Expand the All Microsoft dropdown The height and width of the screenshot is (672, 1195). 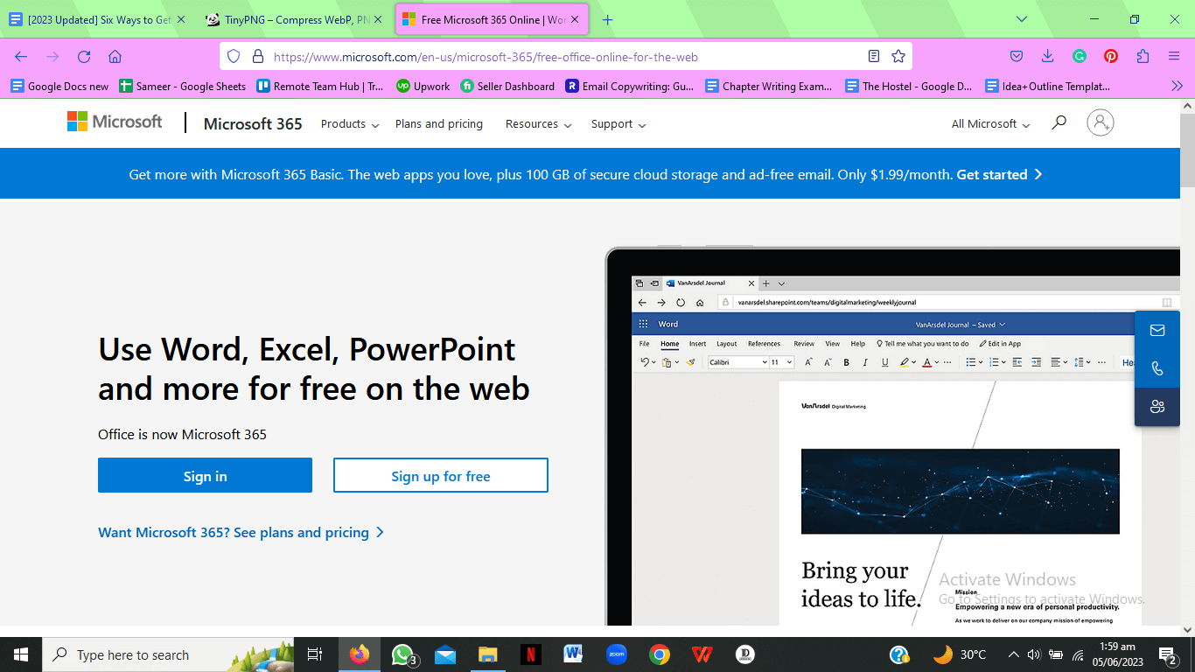click(991, 124)
